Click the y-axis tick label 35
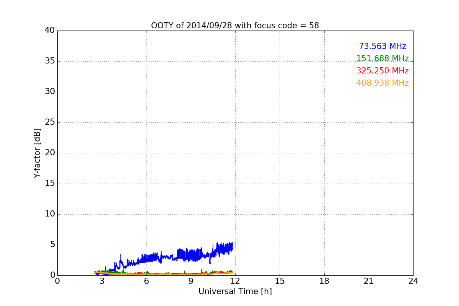Viewport: 459px width, 306px height. pos(50,61)
